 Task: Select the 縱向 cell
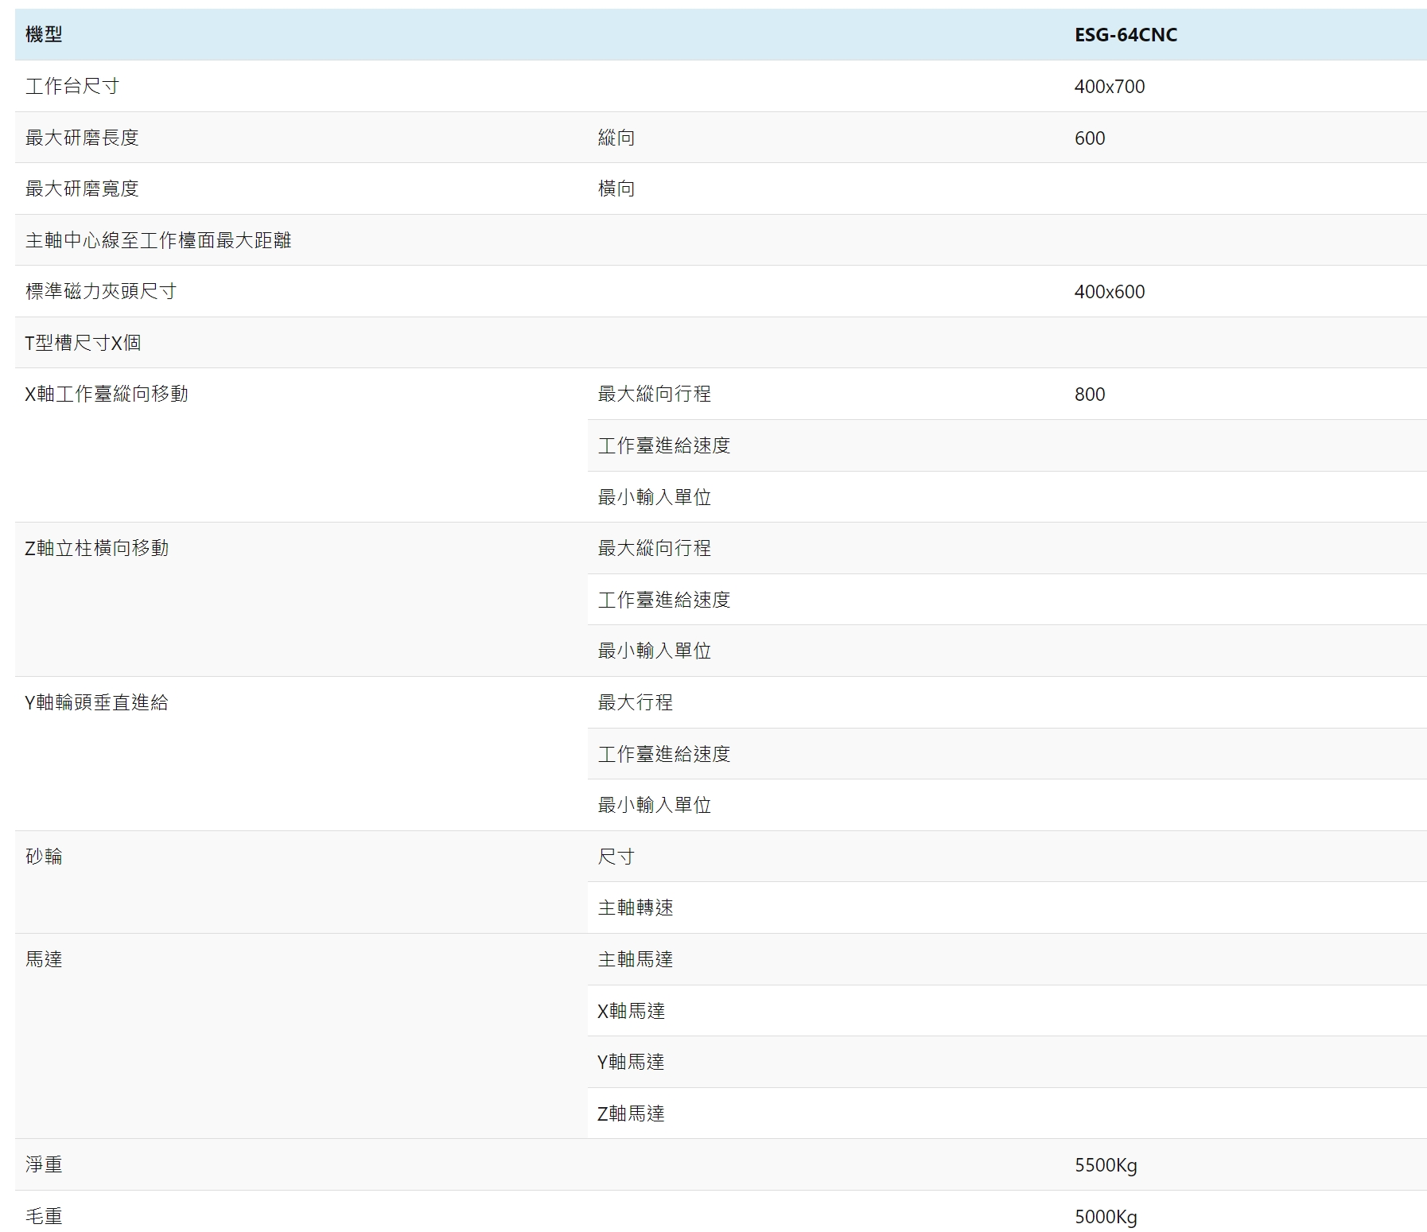point(616,138)
